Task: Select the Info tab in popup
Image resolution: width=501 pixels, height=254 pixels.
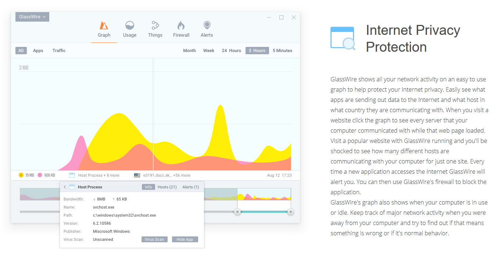Action: pos(148,187)
